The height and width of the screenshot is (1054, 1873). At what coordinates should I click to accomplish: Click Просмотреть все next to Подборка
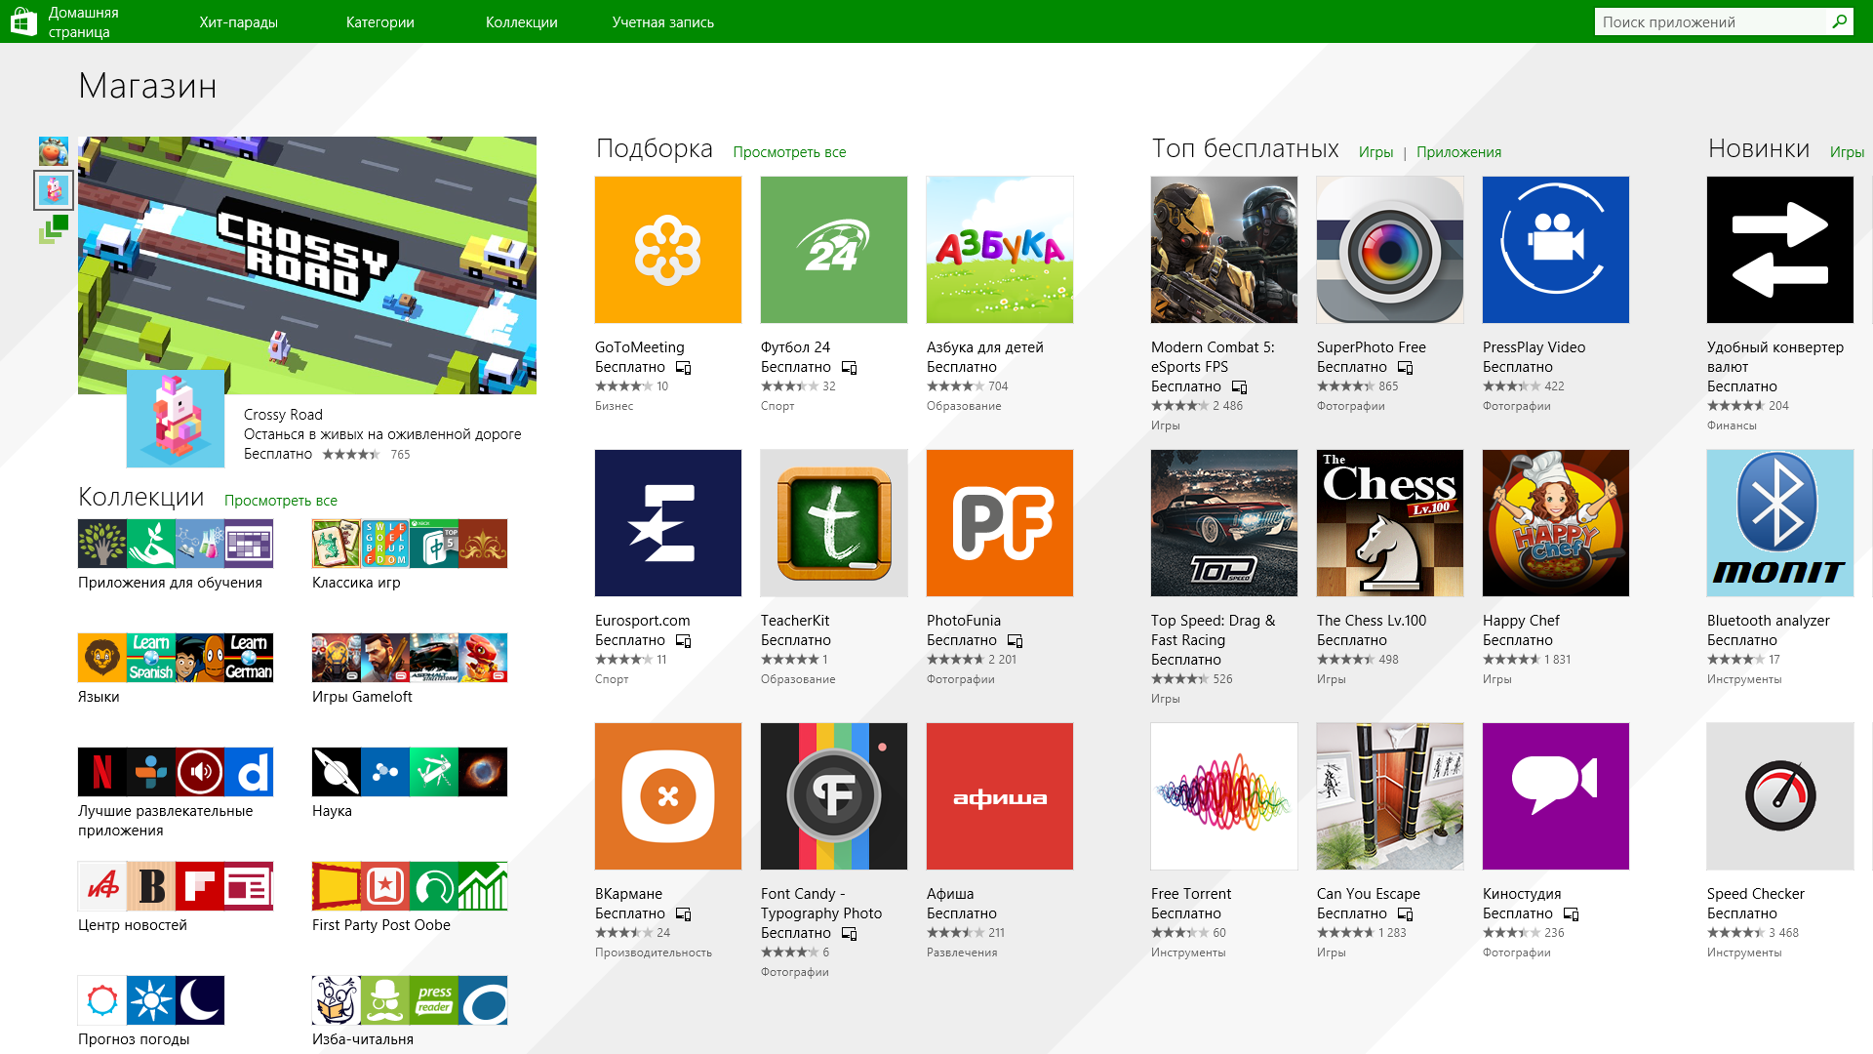click(x=789, y=152)
